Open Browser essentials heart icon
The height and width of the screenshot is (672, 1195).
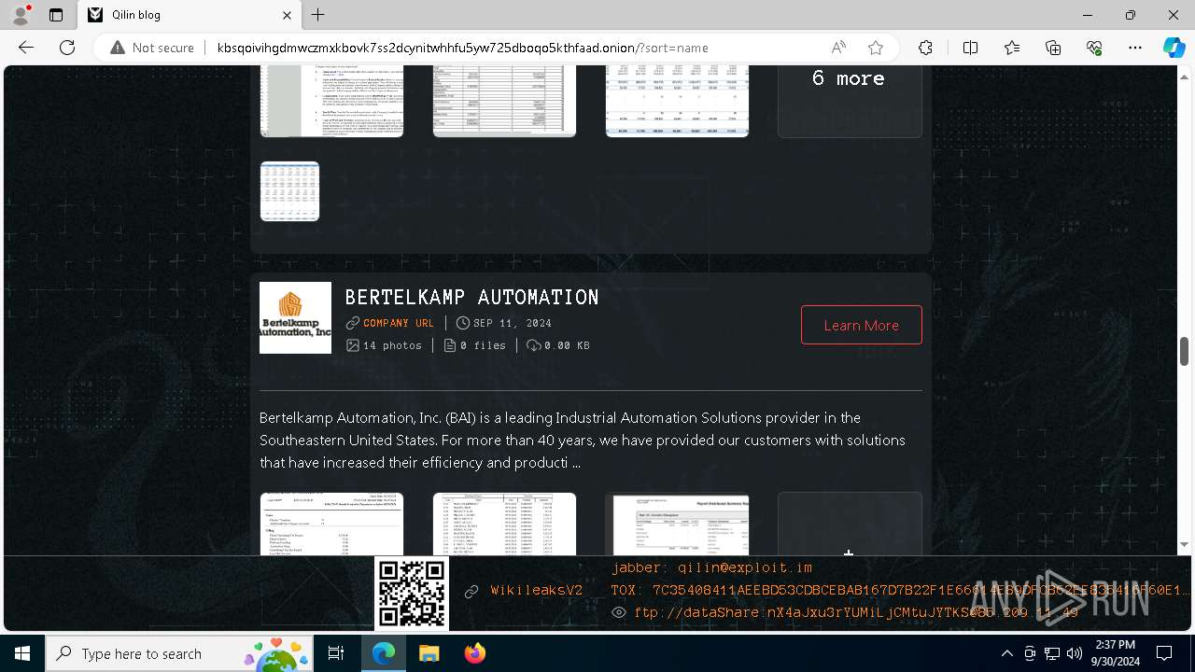[1094, 48]
